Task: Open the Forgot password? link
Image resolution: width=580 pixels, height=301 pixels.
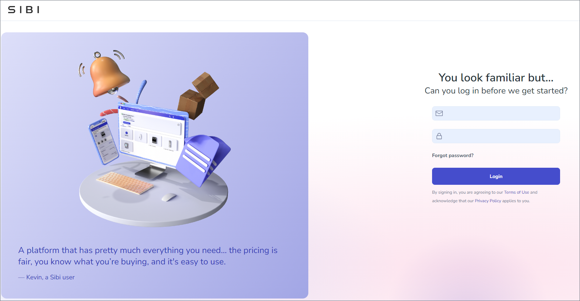Action: [453, 155]
